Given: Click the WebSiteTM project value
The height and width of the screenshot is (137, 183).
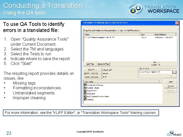Looking at the screenshot, I should tap(108, 70).
